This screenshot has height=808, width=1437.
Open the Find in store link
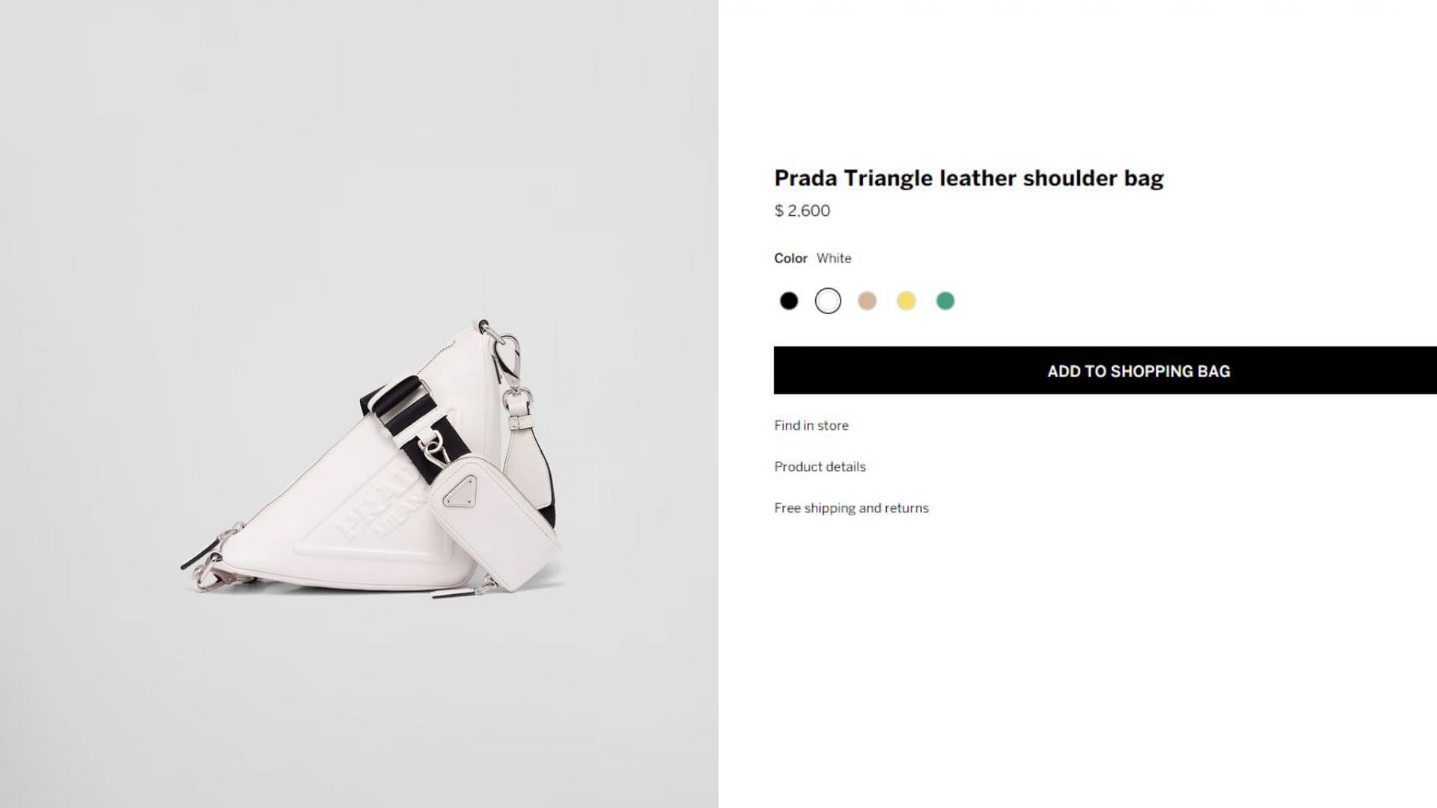(x=811, y=426)
